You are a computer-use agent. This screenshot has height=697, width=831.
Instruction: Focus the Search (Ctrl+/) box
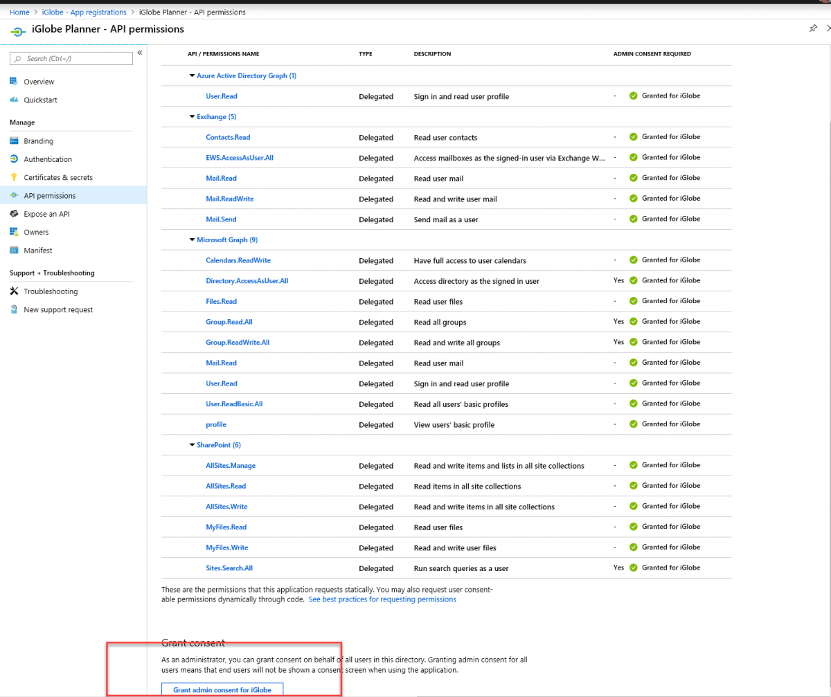click(71, 59)
